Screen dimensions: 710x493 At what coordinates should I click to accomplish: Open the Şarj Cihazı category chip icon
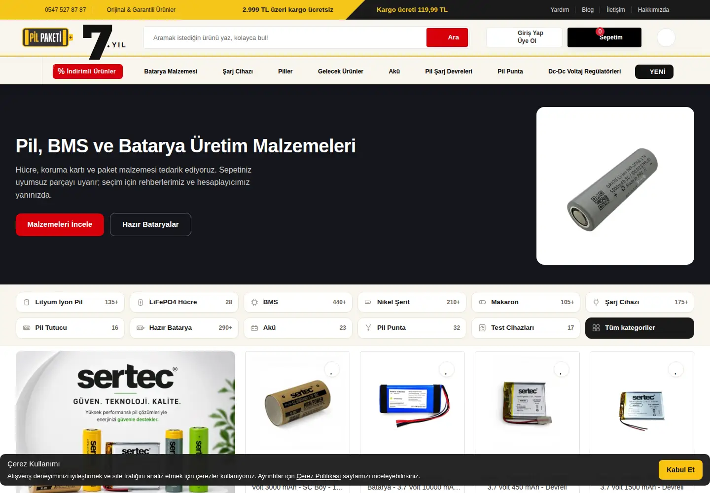pos(596,302)
